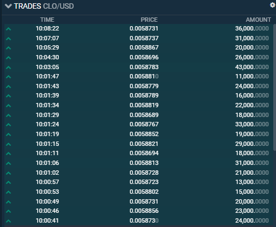
Task: Click up-arrow icon of the 10:01:34 trade
Action: pyautogui.click(x=8, y=106)
